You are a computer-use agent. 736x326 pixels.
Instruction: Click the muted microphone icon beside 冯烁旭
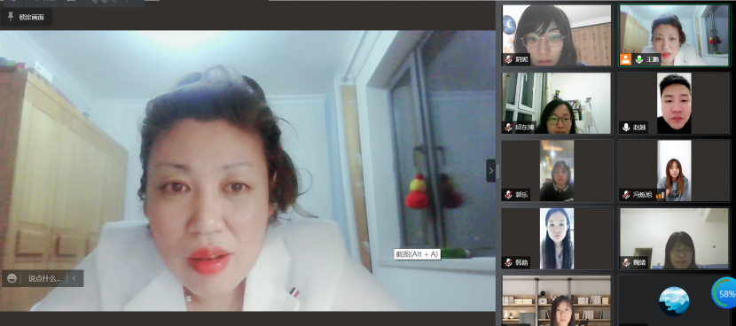pyautogui.click(x=626, y=194)
